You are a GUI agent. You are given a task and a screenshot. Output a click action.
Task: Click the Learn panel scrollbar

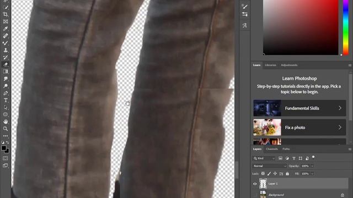click(350, 98)
